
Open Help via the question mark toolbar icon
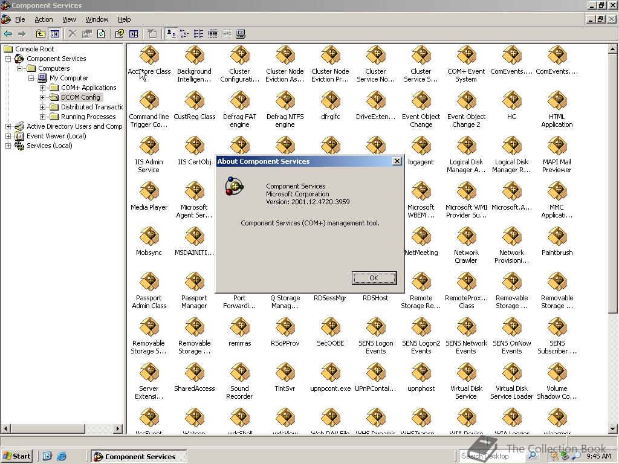coord(119,34)
